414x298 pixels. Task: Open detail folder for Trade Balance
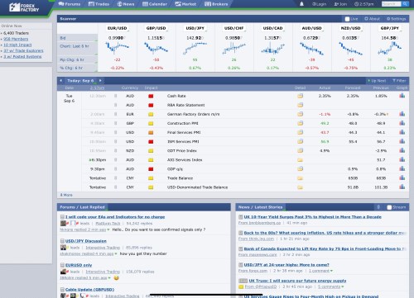click(x=300, y=178)
